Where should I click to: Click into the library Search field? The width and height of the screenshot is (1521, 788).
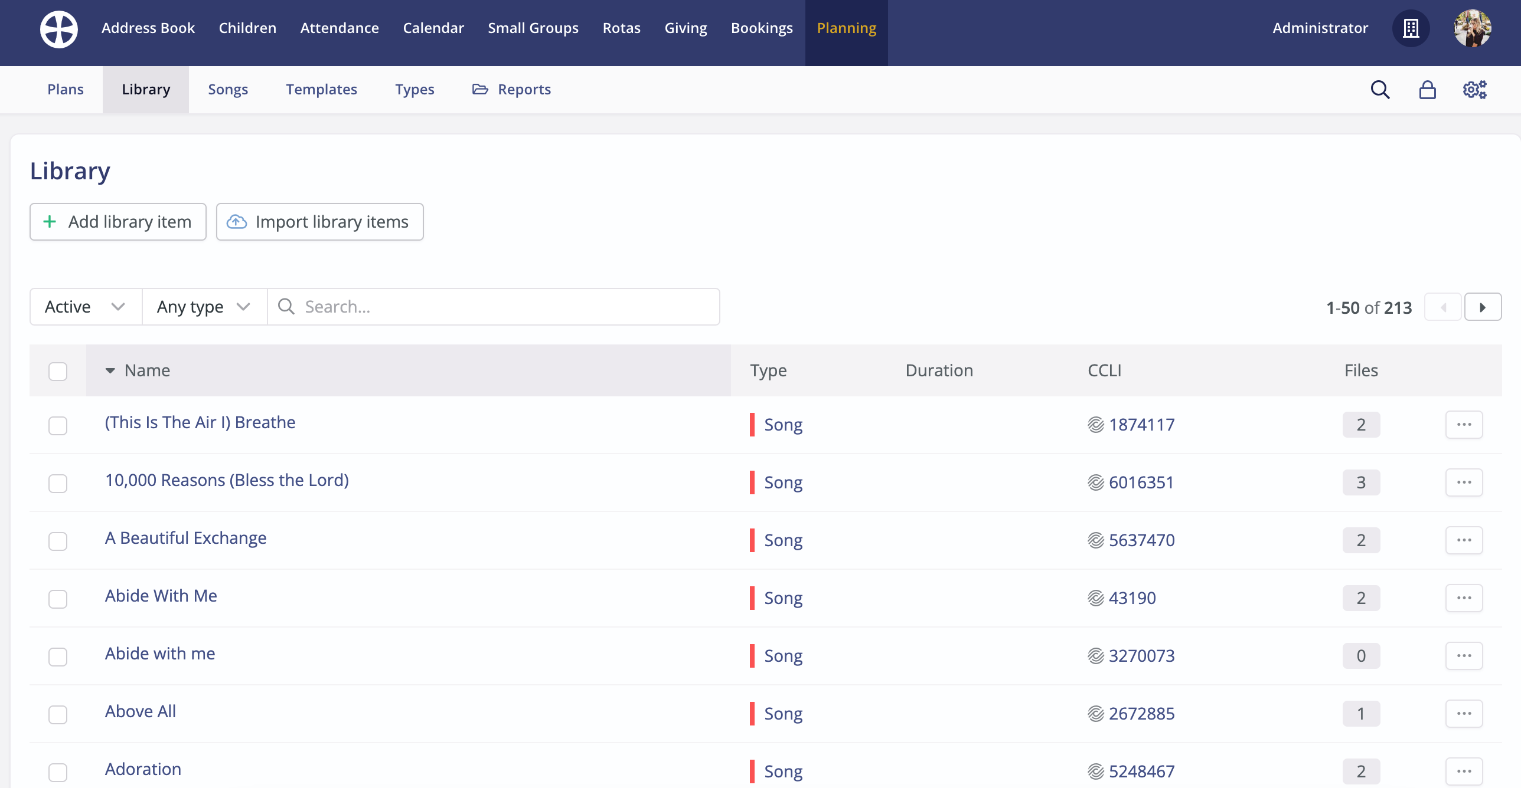[508, 307]
